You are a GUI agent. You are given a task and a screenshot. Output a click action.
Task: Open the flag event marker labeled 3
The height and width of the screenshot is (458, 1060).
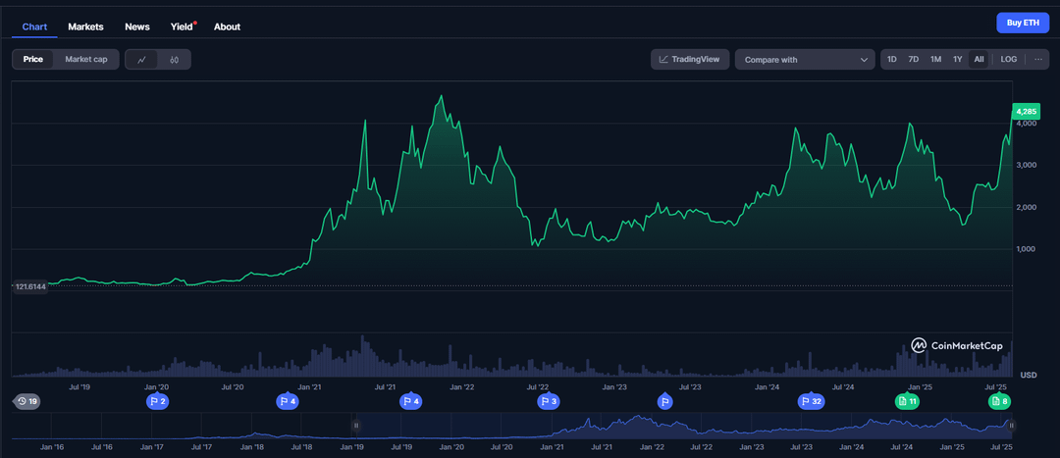(548, 401)
